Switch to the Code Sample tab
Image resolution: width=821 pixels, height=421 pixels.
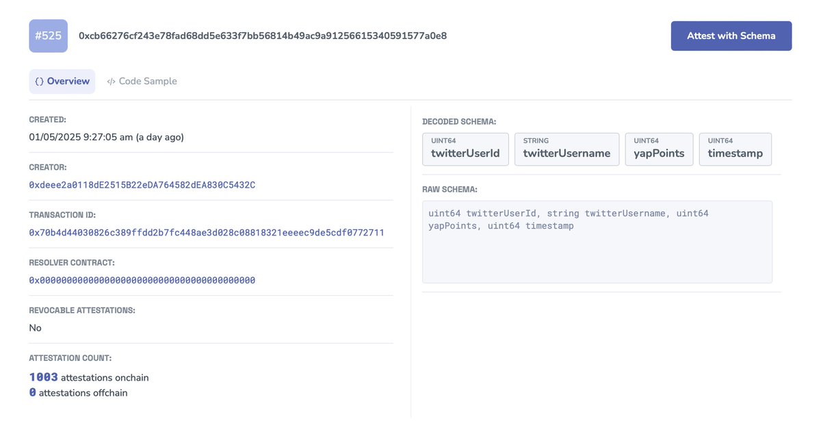click(142, 81)
